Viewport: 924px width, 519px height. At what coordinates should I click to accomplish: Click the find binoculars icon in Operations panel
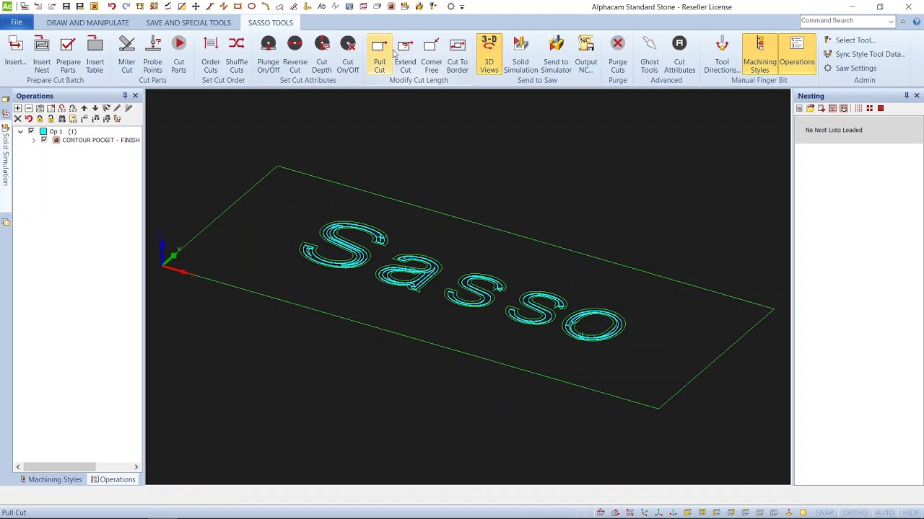click(x=62, y=118)
